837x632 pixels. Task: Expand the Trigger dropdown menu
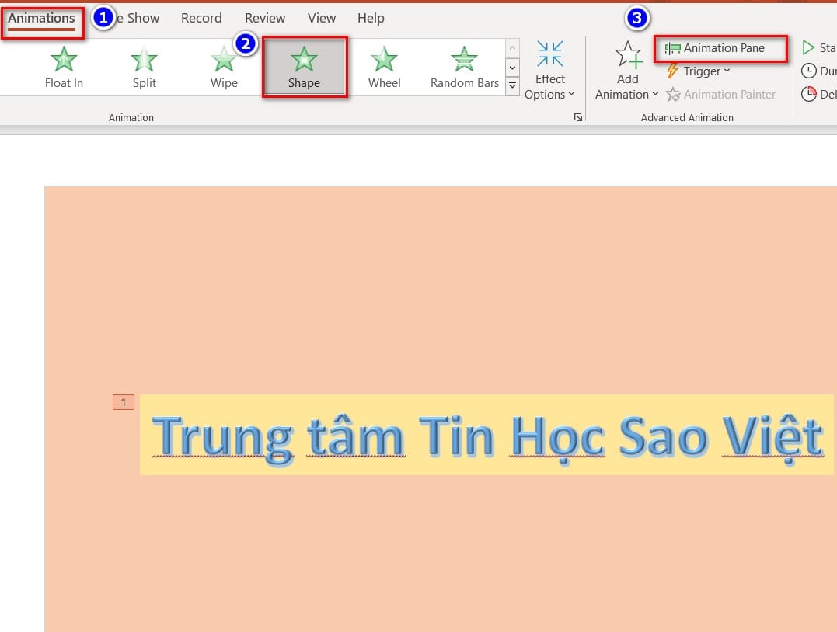tap(698, 71)
